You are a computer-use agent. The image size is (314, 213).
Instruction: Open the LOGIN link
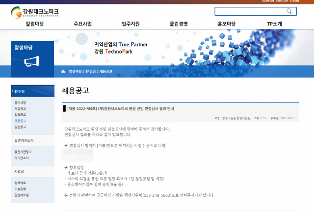pos(294,1)
